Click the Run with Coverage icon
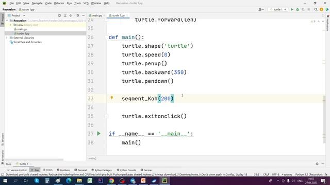330x185 pixels. 303,9
